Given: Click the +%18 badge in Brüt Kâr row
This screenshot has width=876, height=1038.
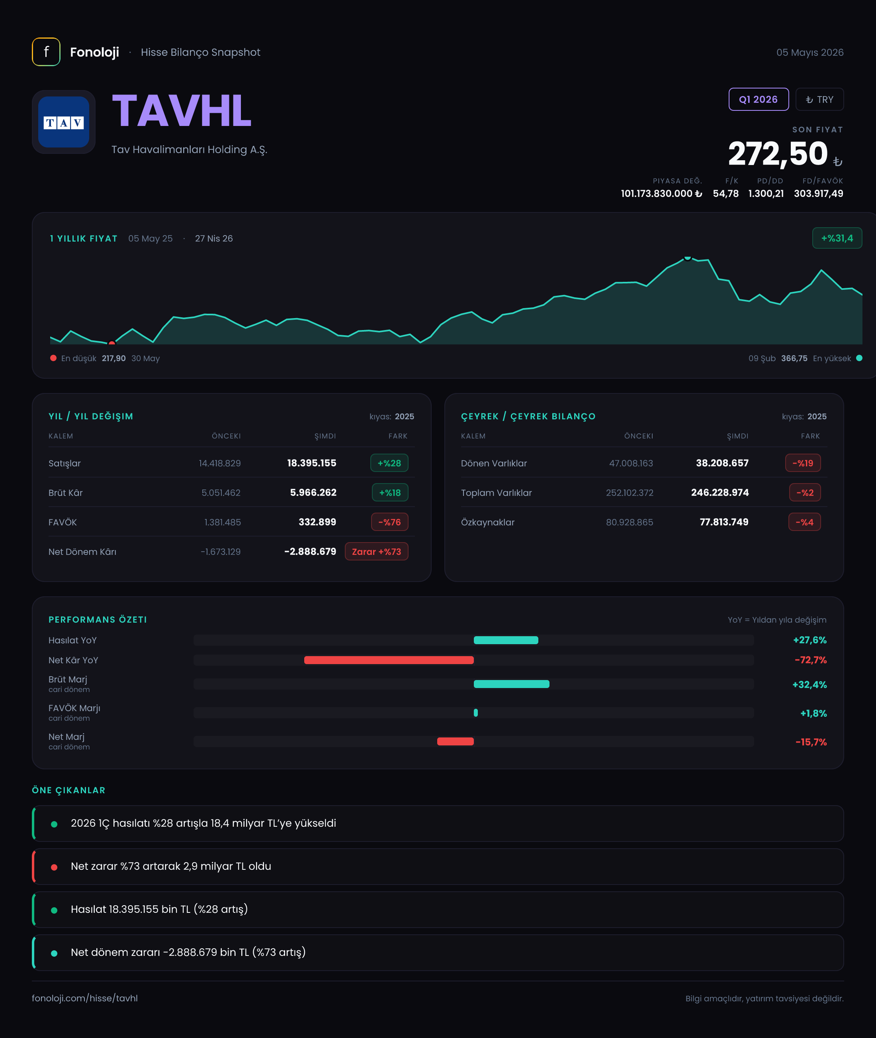Looking at the screenshot, I should coord(390,493).
